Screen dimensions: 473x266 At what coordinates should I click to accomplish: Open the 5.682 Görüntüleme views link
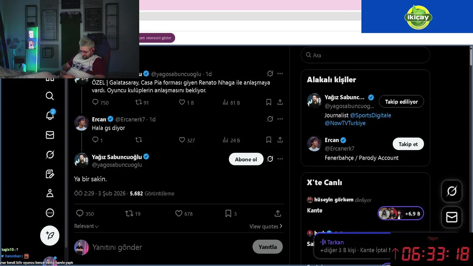[x=152, y=193]
